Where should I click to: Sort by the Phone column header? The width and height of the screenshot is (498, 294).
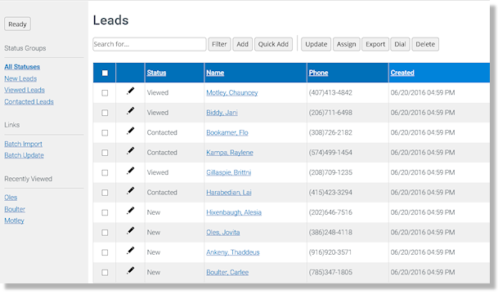(x=318, y=73)
